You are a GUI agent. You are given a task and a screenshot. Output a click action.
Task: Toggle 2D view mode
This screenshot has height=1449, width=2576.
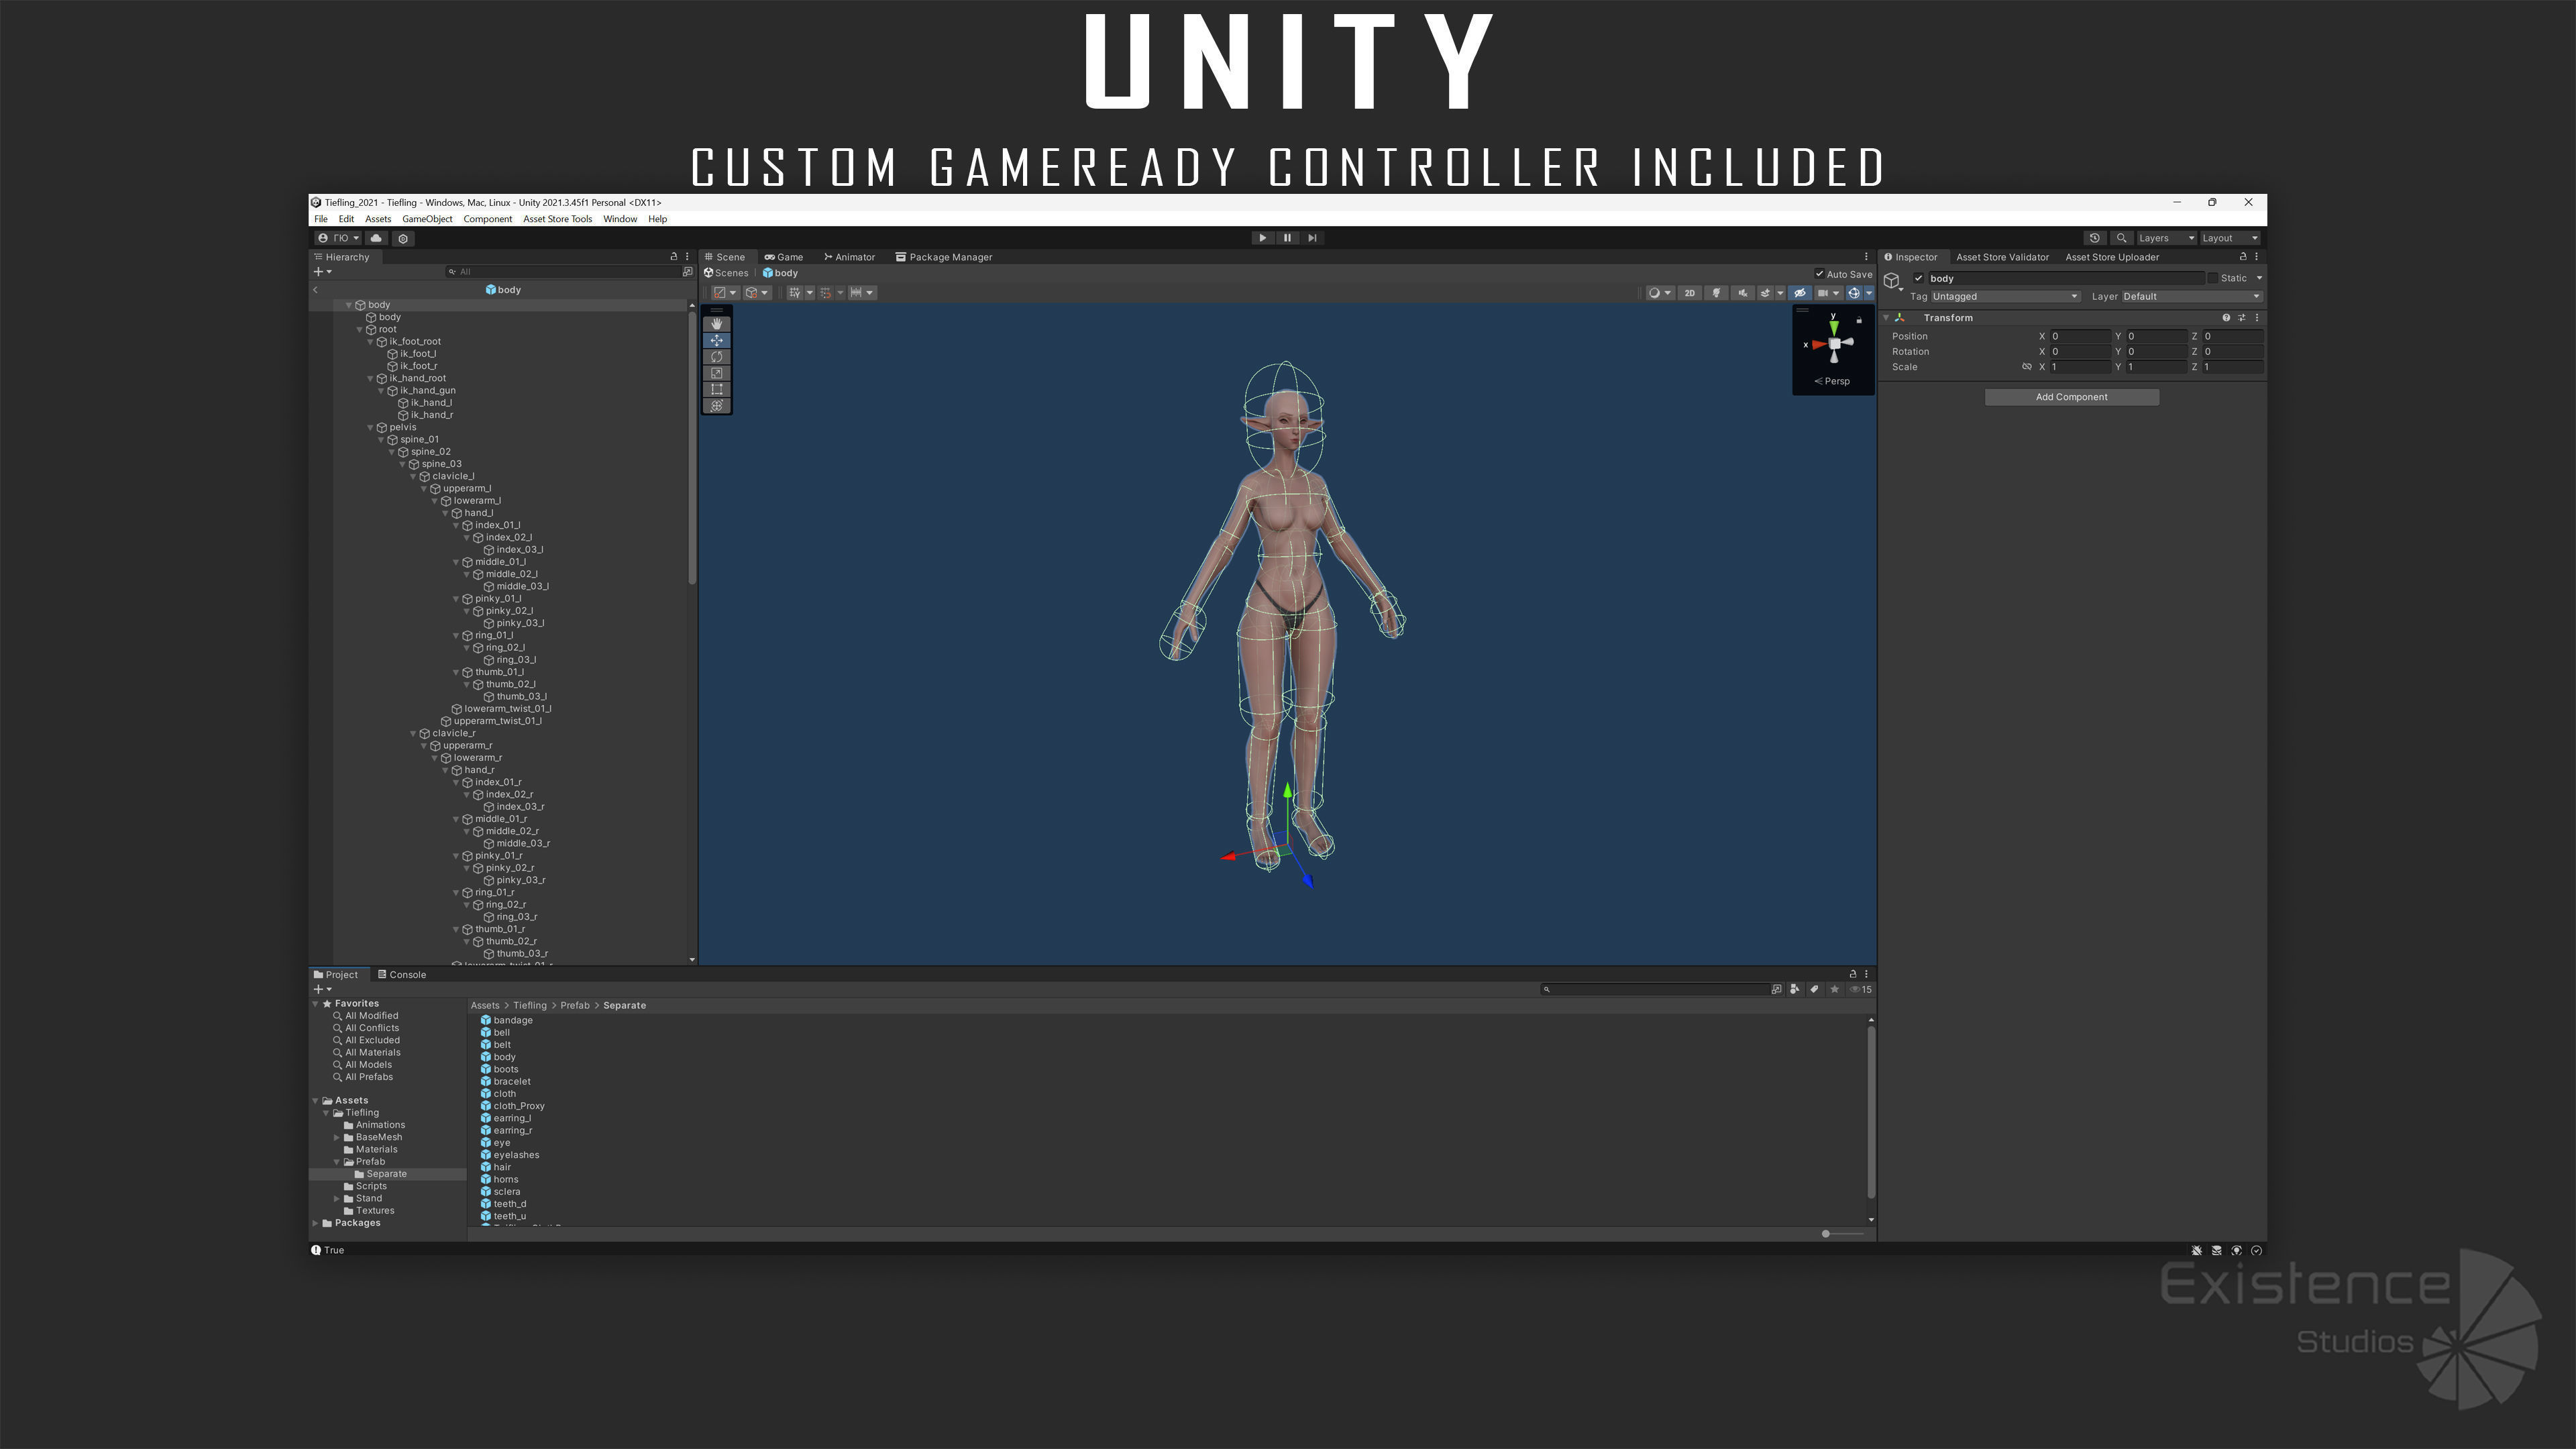[1689, 293]
